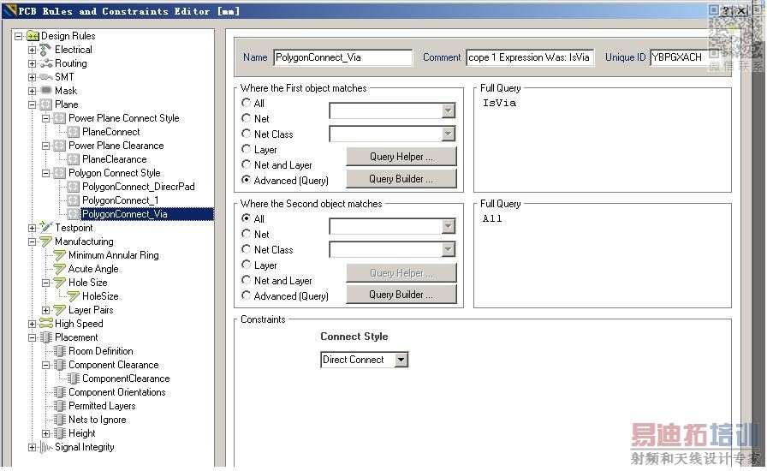Image resolution: width=767 pixels, height=471 pixels.
Task: Click the PlaneClearance rule icon
Action: click(x=74, y=159)
